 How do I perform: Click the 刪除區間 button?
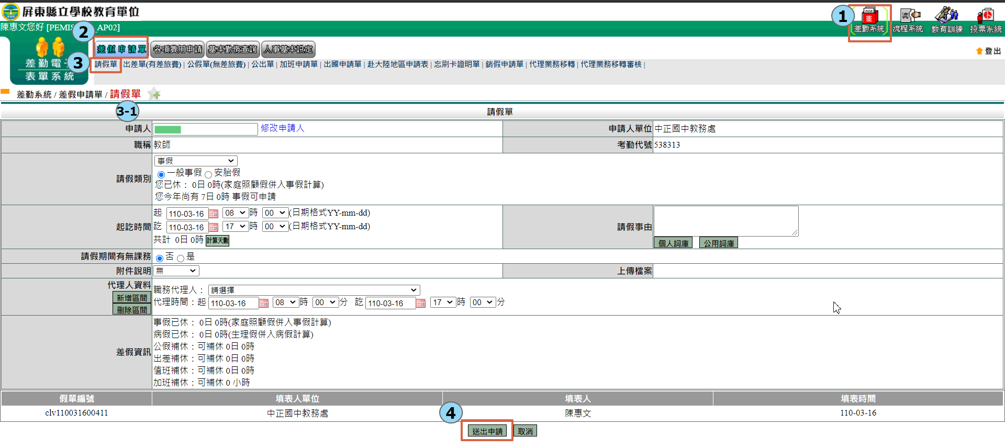pyautogui.click(x=132, y=309)
